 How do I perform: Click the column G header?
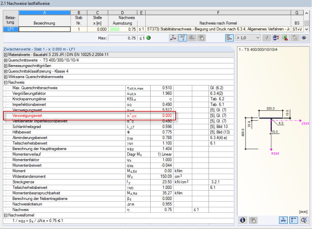[x=297, y=13]
